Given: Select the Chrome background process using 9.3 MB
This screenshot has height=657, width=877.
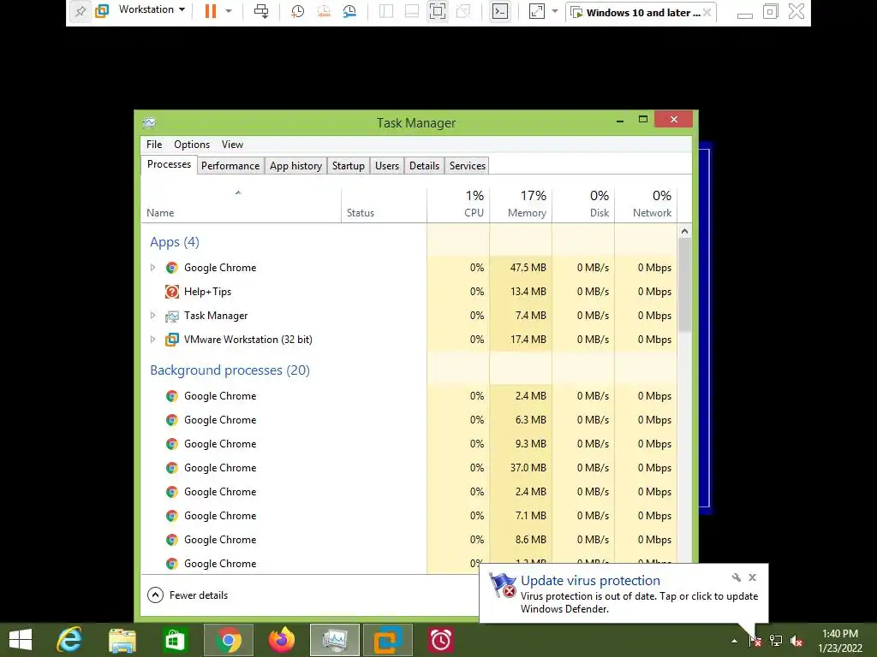Looking at the screenshot, I should (409, 444).
